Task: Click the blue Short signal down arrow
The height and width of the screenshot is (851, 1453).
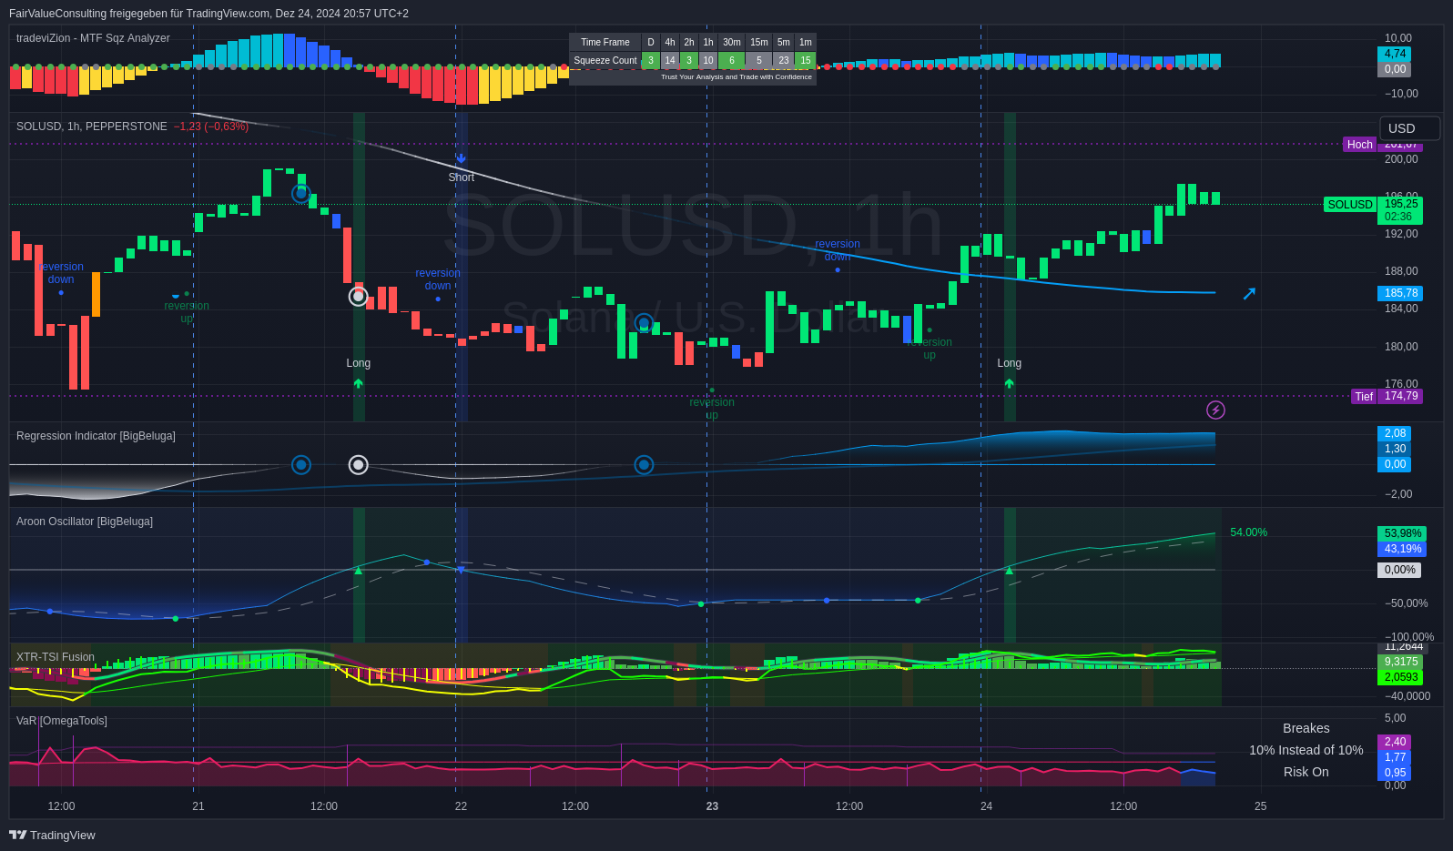Action: 461,158
